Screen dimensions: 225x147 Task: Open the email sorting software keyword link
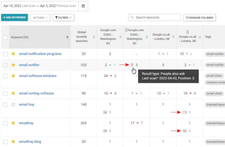click(x=36, y=93)
